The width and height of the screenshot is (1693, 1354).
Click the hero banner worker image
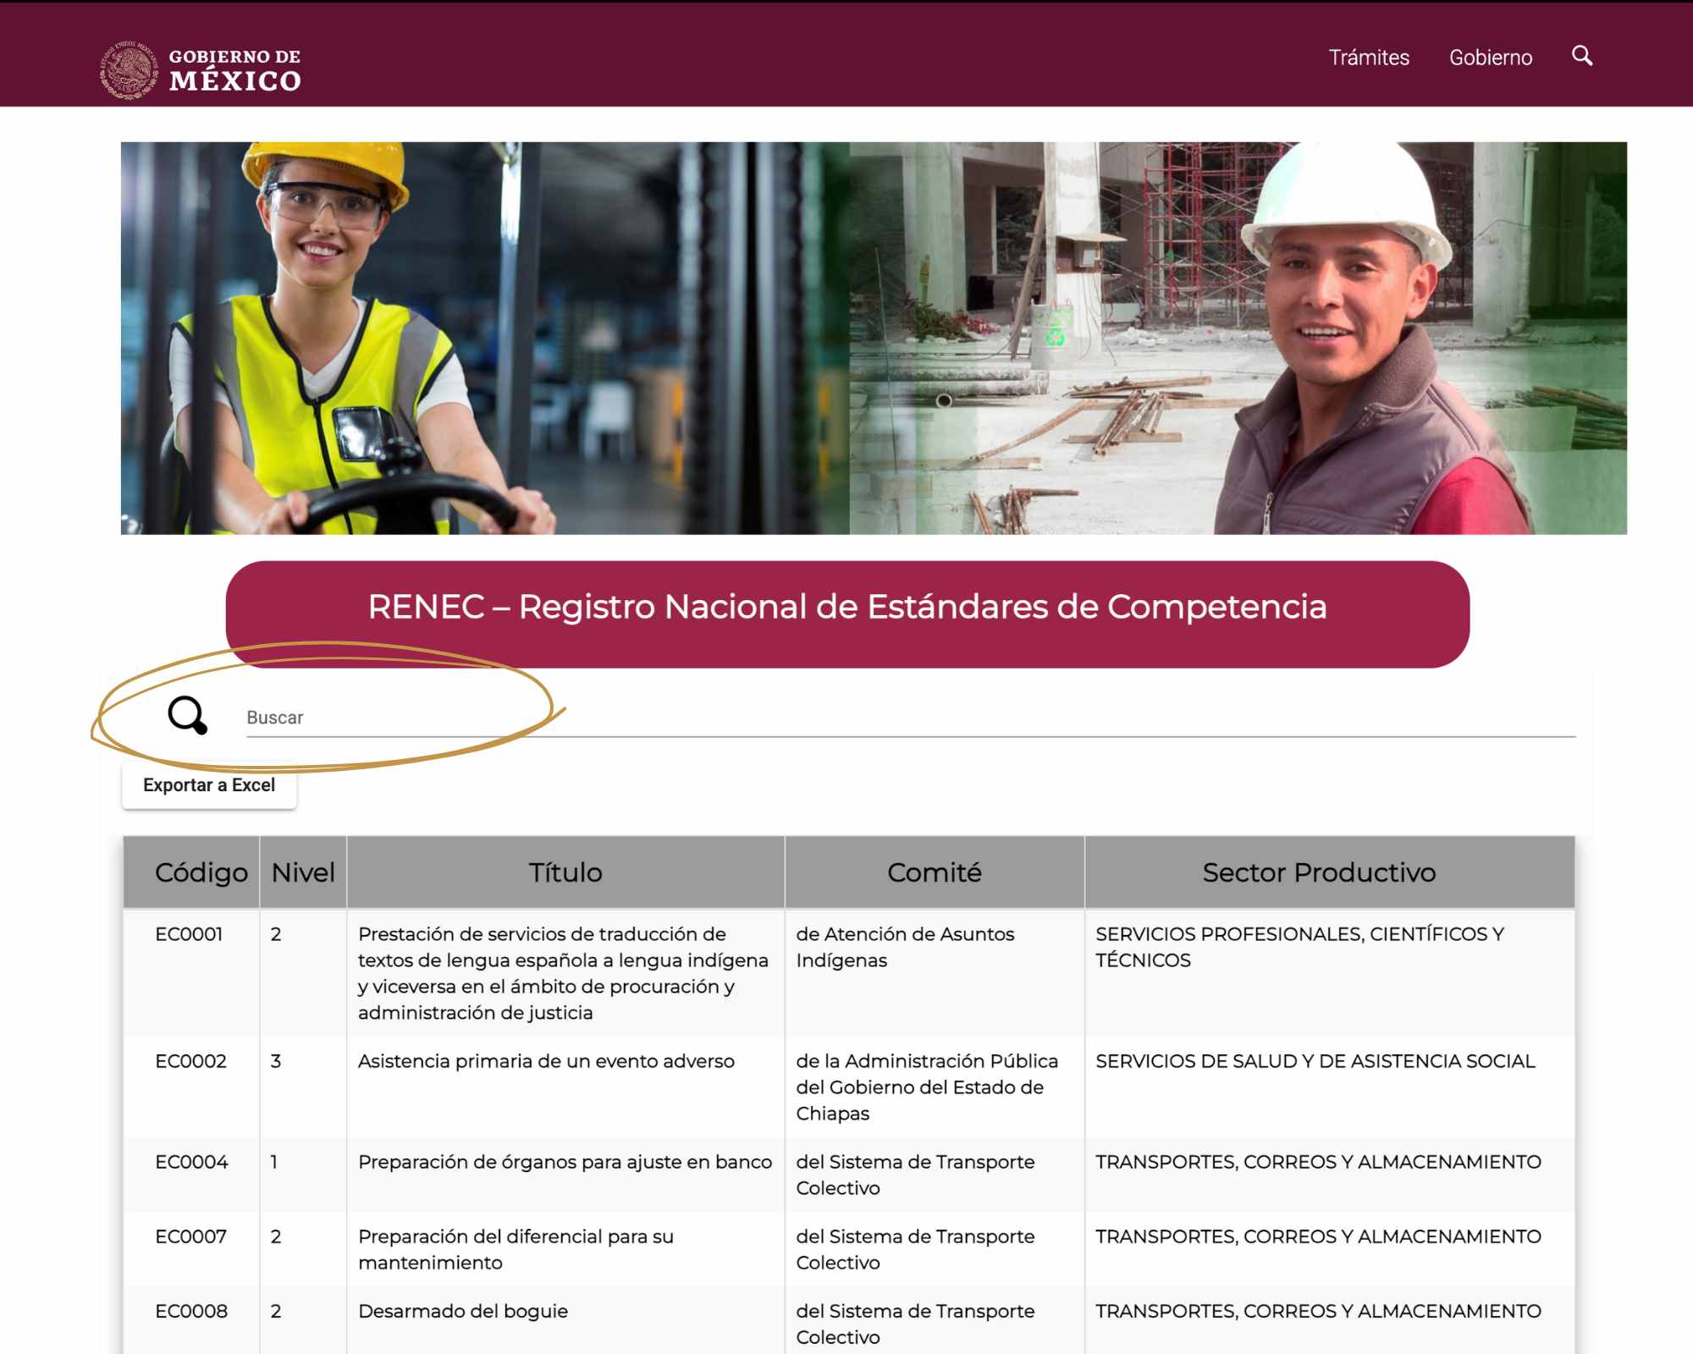pos(873,338)
